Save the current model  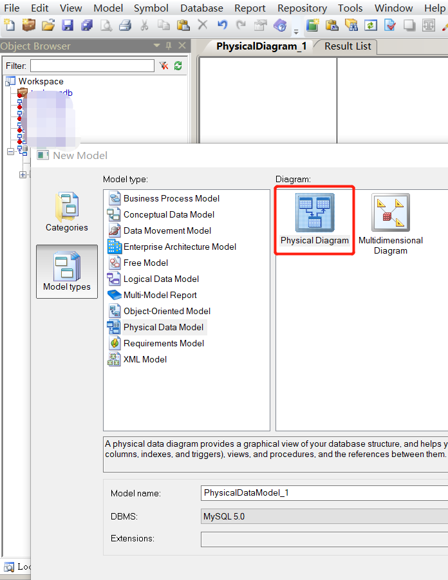click(x=68, y=24)
